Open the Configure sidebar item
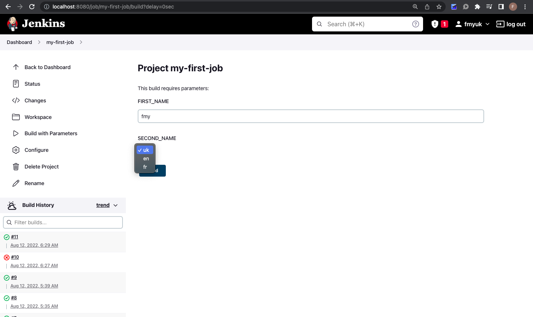Screen dimensions: 533x317 click(36, 150)
